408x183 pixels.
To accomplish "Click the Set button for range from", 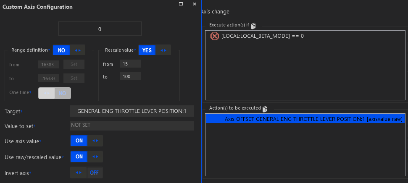I will [74, 65].
